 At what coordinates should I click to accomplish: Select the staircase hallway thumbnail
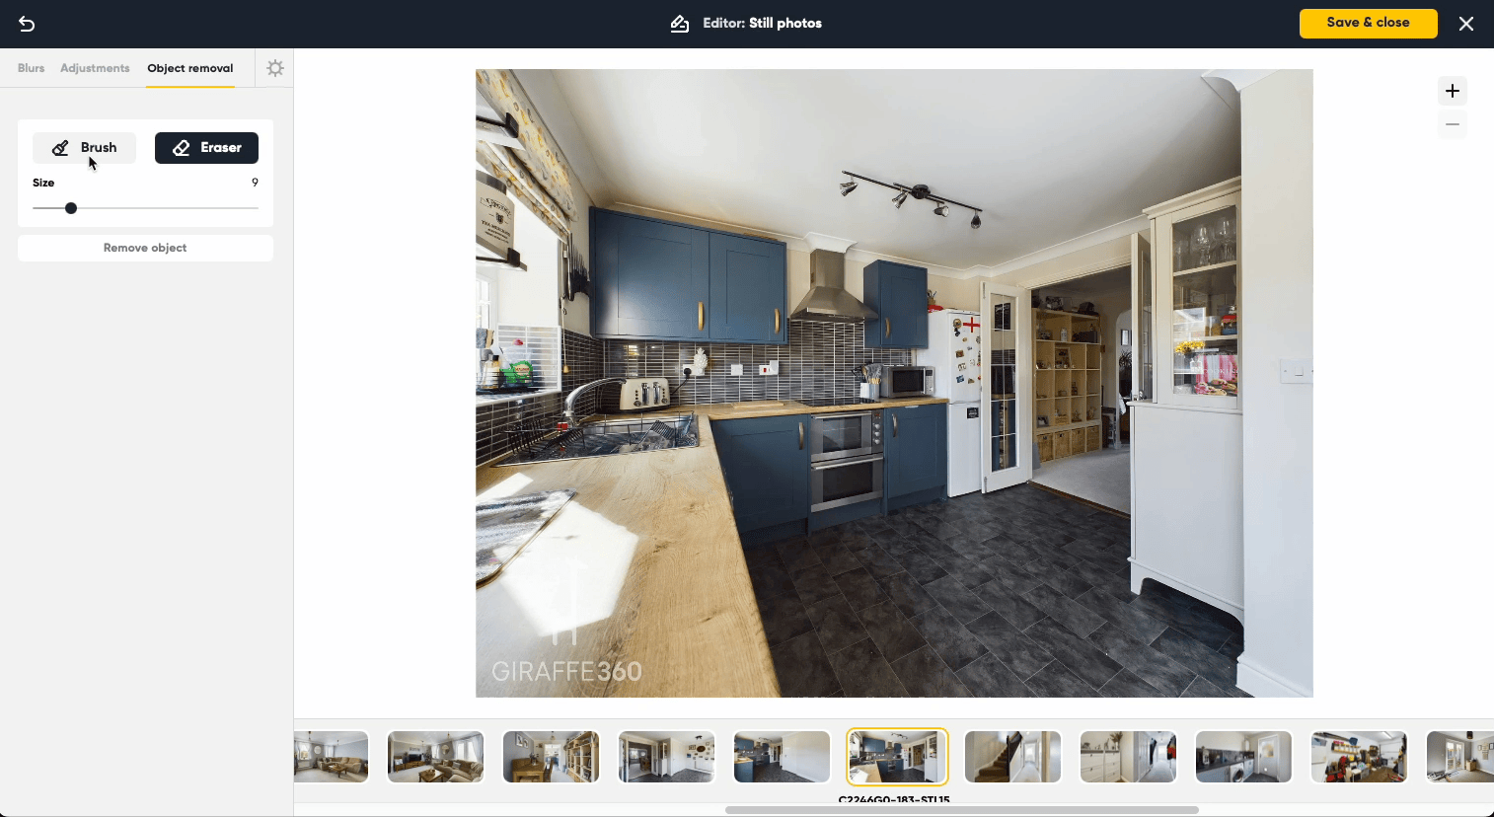[x=1012, y=757]
